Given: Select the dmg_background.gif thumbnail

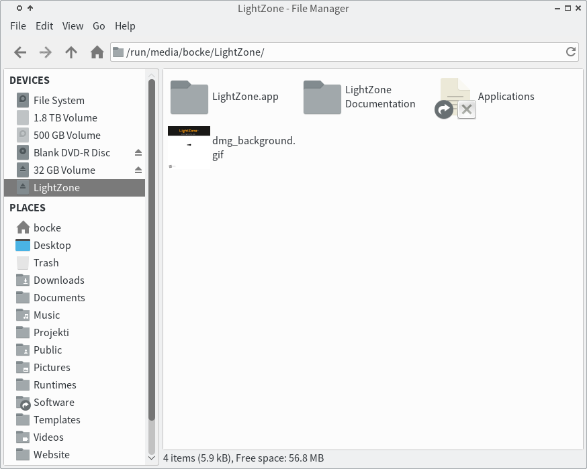Looking at the screenshot, I should point(189,147).
